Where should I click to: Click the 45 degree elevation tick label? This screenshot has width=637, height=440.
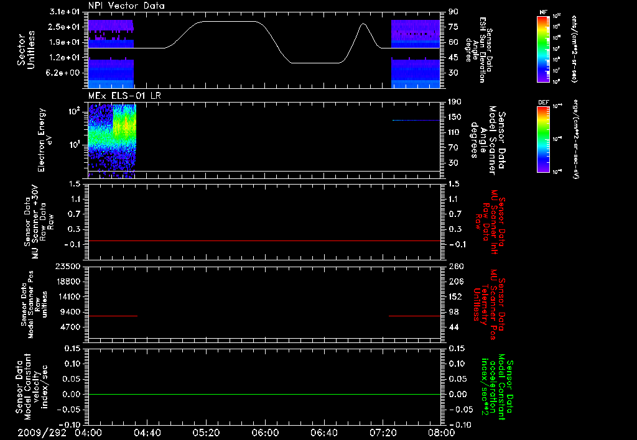(x=453, y=58)
